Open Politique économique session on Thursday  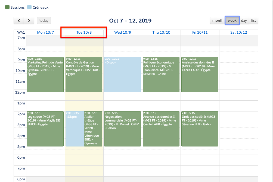[161, 75]
